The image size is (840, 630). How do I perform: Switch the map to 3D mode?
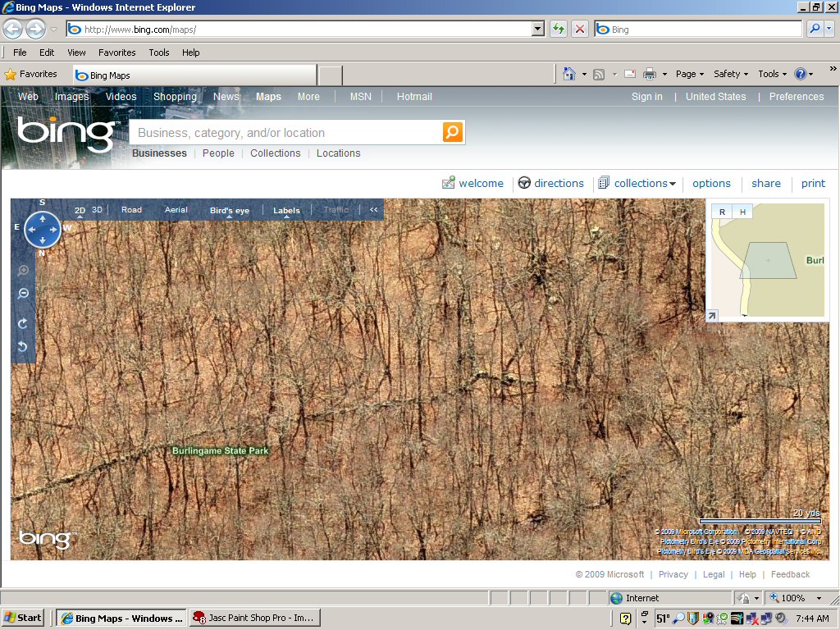(97, 210)
